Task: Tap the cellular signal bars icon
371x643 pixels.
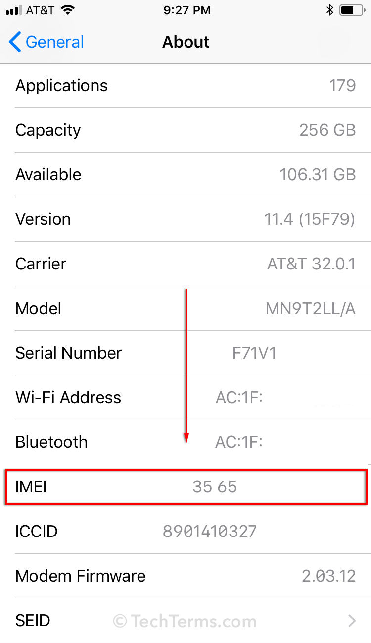Action: click(x=14, y=10)
